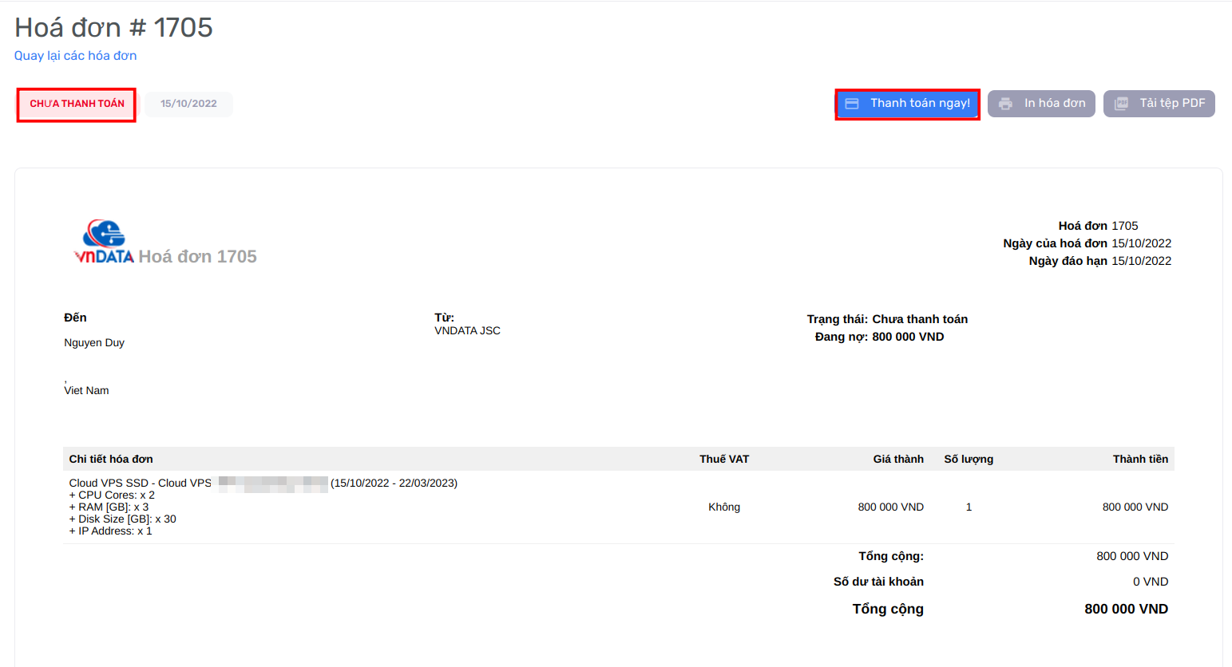Click the Số lượng column header
Screen dimensions: 1232x667
[x=969, y=459]
